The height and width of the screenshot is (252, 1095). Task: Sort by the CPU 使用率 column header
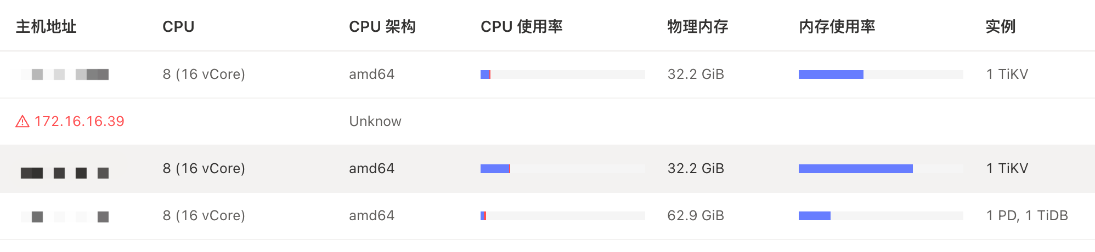point(521,26)
